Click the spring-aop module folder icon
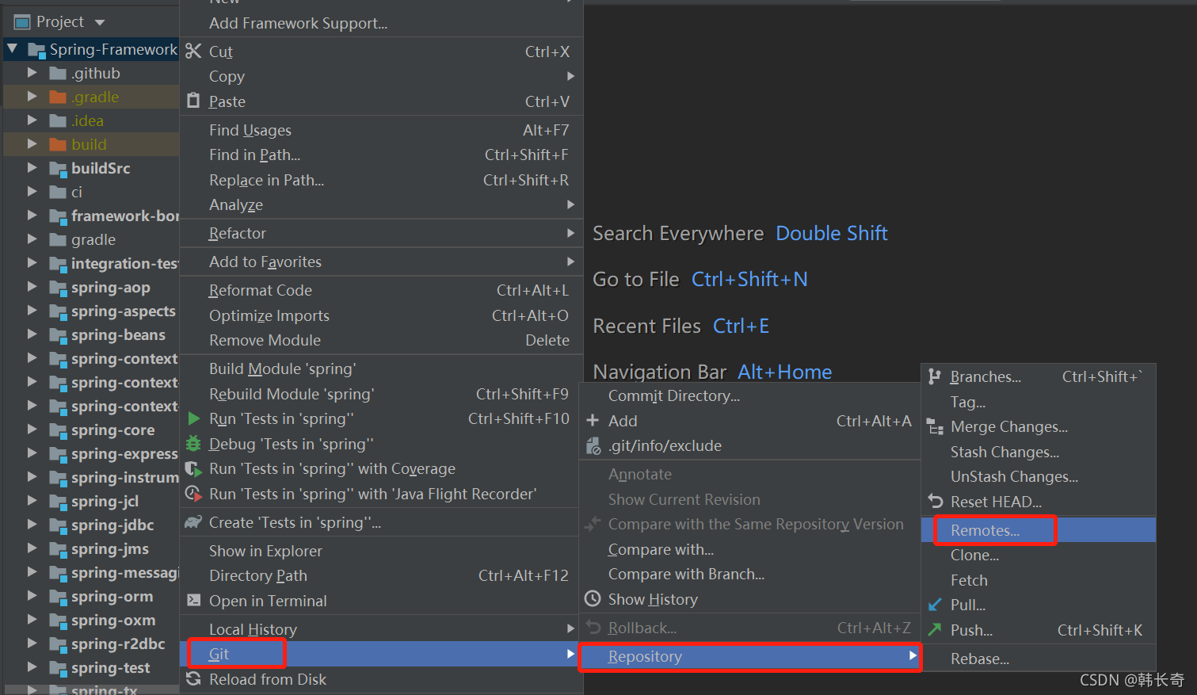The height and width of the screenshot is (695, 1197). (59, 288)
